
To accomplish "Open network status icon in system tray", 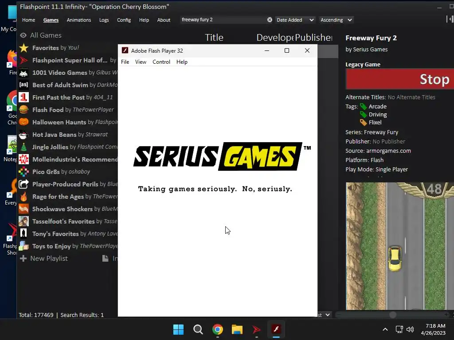I will pyautogui.click(x=399, y=329).
